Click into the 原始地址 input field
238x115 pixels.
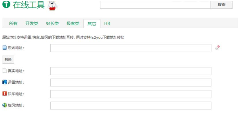click(x=131, y=48)
